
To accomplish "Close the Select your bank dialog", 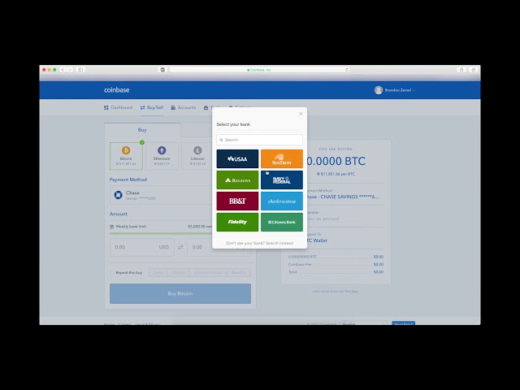I will tap(301, 114).
